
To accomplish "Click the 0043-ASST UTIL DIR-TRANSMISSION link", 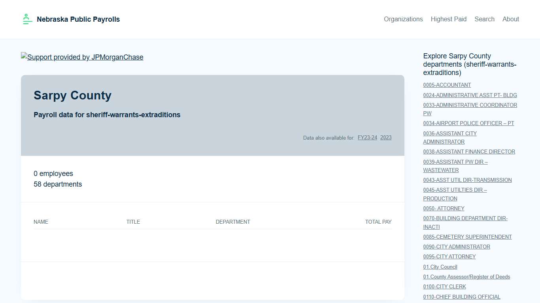I will [467, 180].
